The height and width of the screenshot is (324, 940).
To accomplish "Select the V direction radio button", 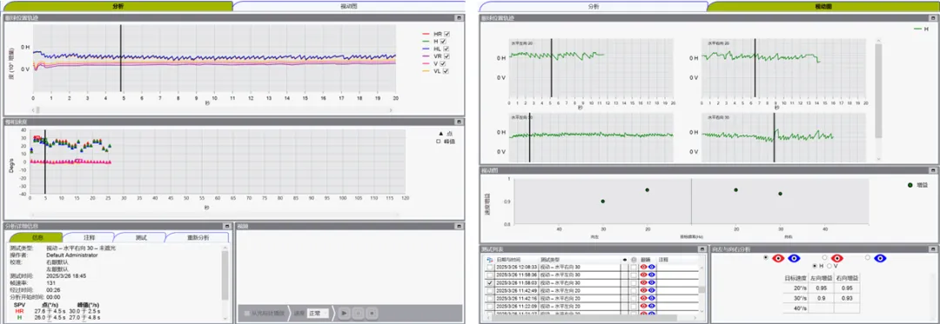I will point(829,266).
